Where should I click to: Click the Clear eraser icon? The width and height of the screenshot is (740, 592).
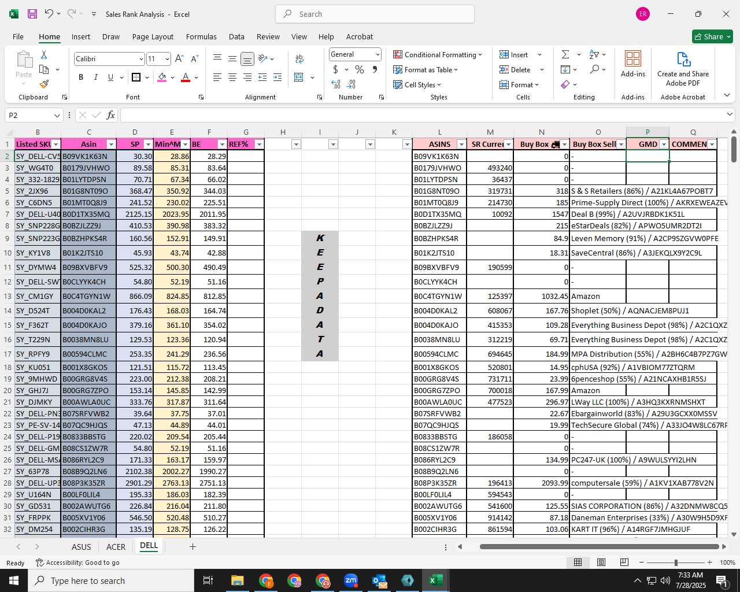565,84
